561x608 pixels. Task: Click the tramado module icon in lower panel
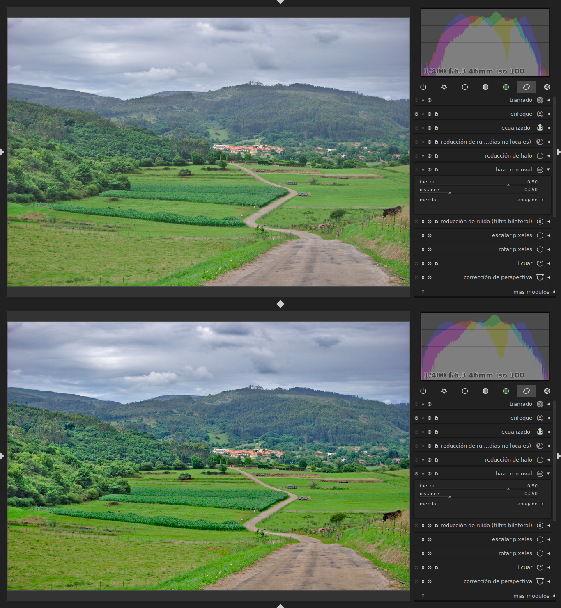(540, 404)
